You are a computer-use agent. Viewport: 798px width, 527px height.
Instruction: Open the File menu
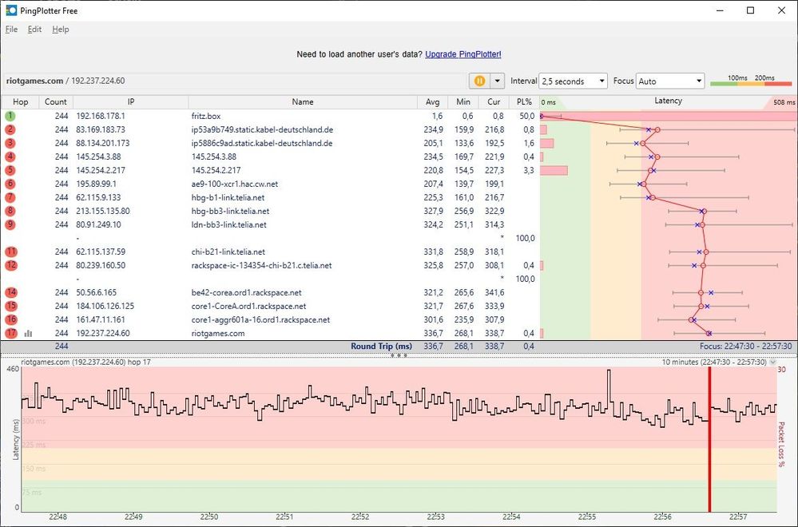click(x=11, y=29)
